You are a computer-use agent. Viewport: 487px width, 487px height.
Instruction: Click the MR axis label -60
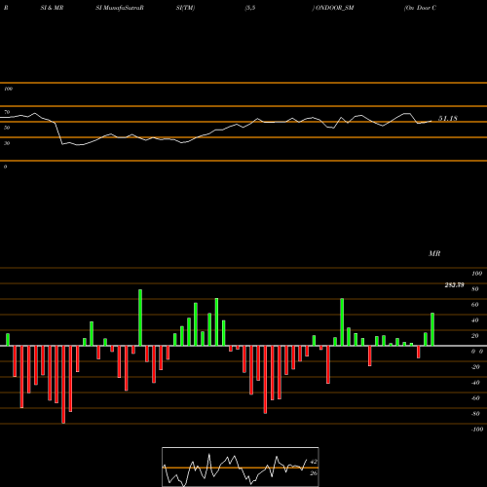tap(475, 398)
